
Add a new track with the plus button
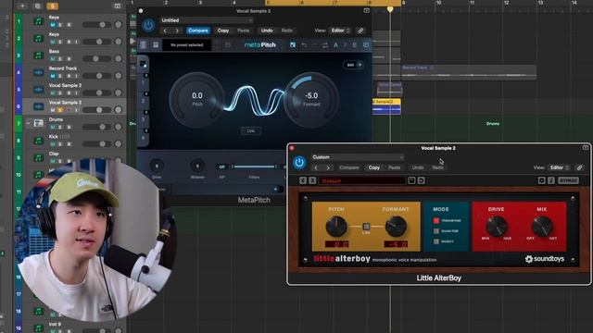(22, 6)
